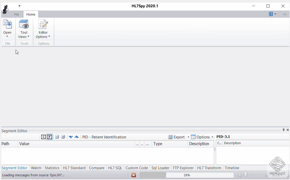
Task: Toggle the F field view button
Action: [50, 137]
